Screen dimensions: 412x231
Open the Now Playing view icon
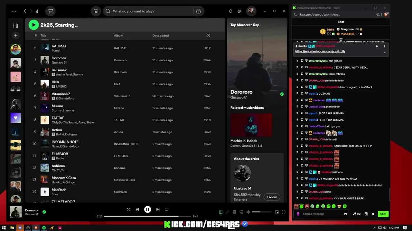pyautogui.click(x=220, y=212)
